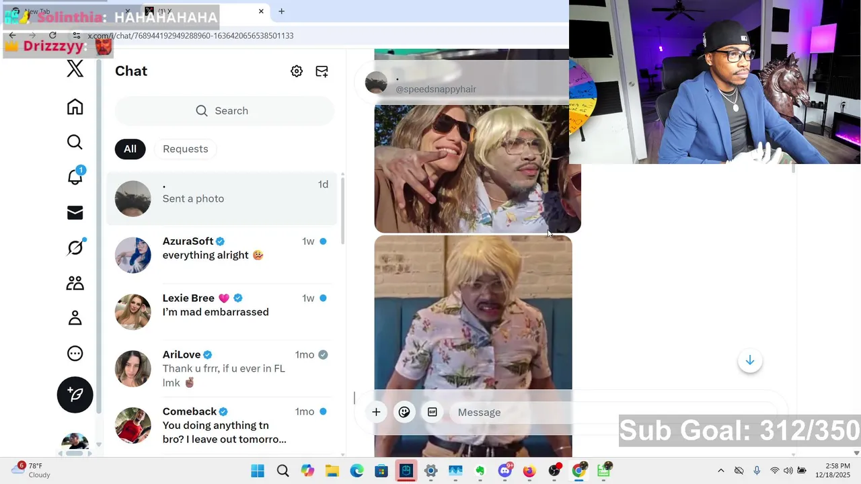Open the Lexie Bree conversation

(222, 311)
